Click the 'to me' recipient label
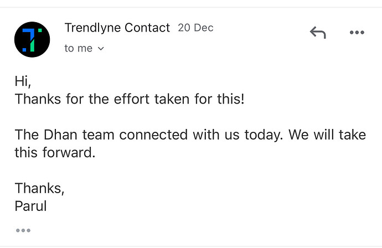Viewport: 382px width, 248px height. click(79, 48)
